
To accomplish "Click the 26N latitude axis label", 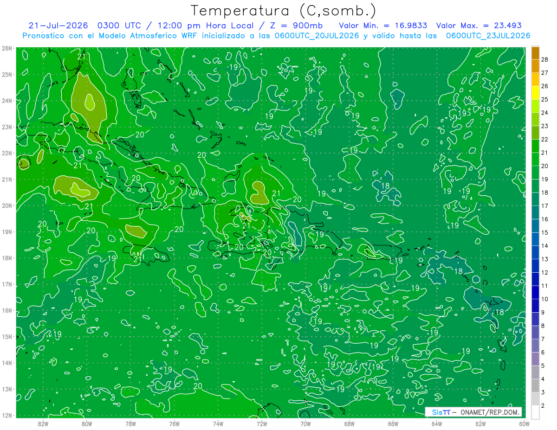I will 6,48.
